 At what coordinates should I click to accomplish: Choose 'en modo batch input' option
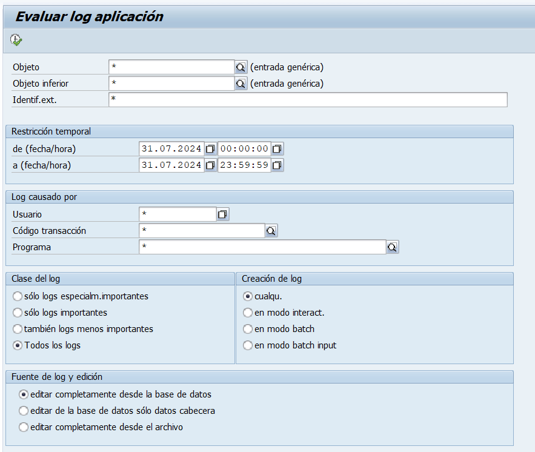pyautogui.click(x=248, y=345)
